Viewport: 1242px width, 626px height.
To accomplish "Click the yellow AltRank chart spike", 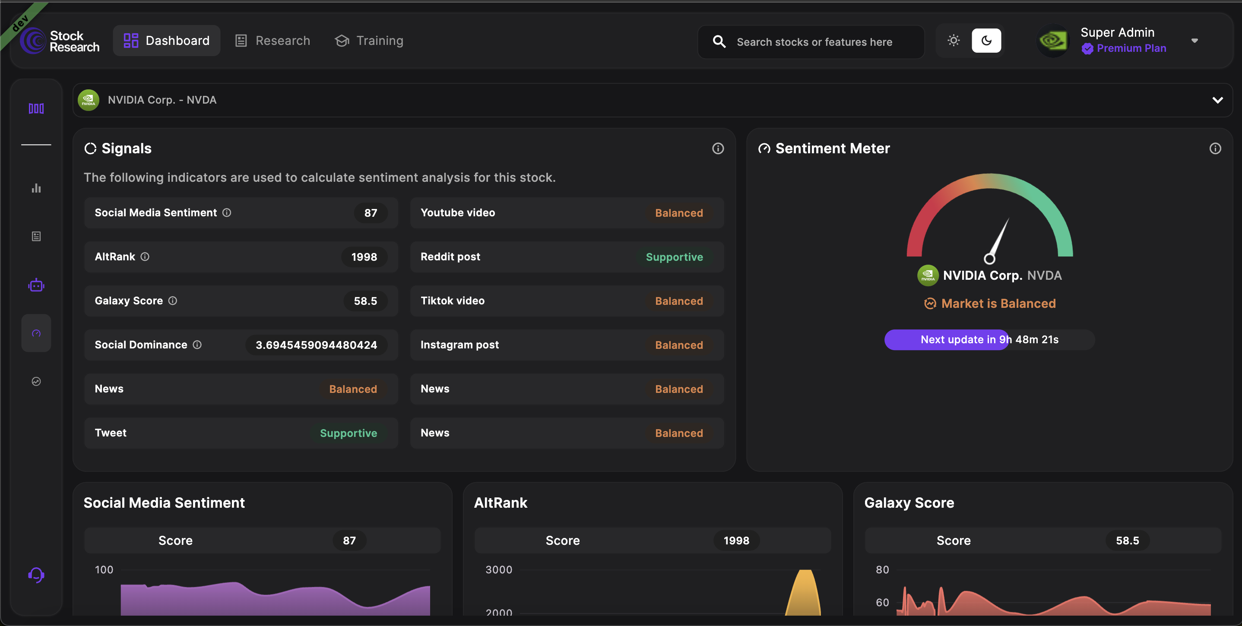I will (803, 594).
